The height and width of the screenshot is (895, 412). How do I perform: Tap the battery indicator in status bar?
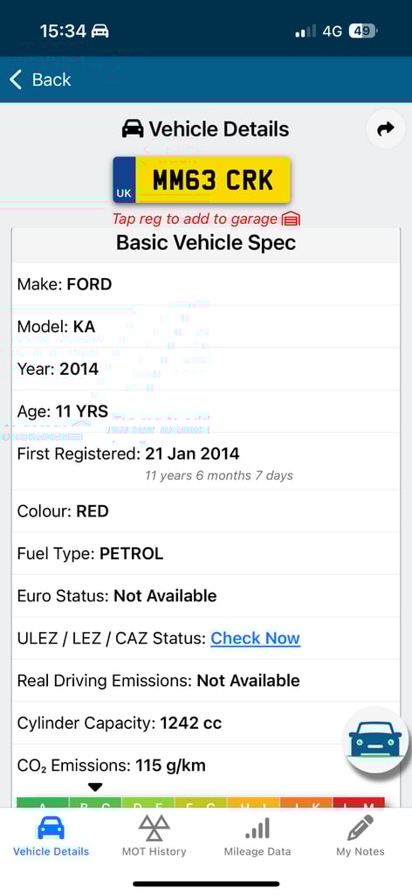point(362,31)
